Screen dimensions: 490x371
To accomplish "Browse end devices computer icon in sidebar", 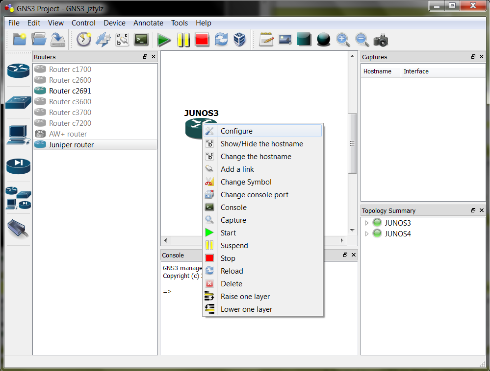I will pyautogui.click(x=19, y=135).
